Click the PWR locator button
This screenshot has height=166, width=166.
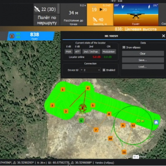[x=68, y=52]
